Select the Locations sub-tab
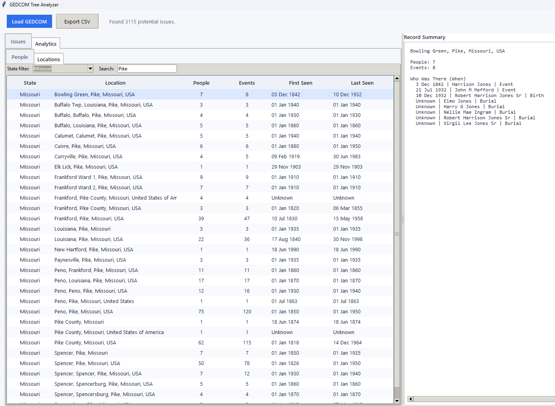 (x=49, y=59)
